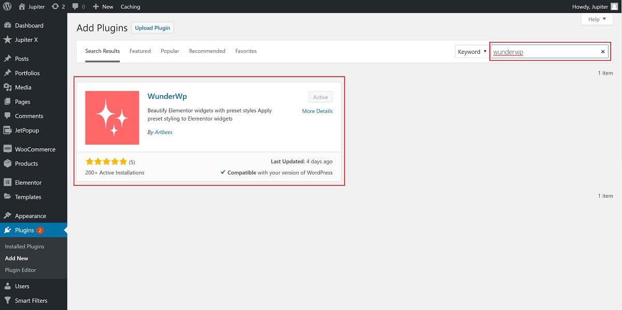Click the Dashboard gauge icon

coord(7,25)
